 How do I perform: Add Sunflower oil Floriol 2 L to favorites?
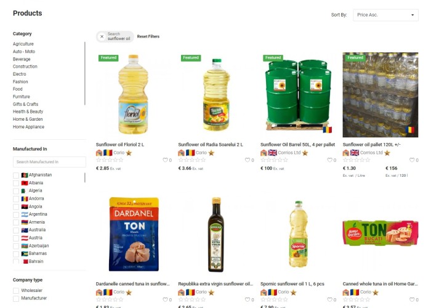click(165, 160)
